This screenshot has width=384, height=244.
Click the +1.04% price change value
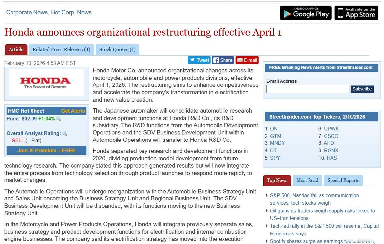click(47, 119)
